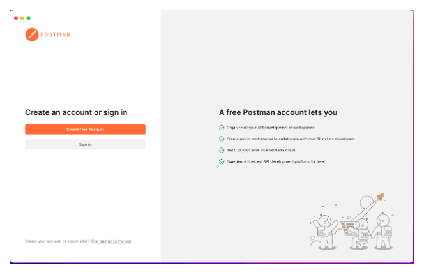The height and width of the screenshot is (277, 424).
Task: Click the orange Postman logo icon
Action: pyautogui.click(x=32, y=34)
